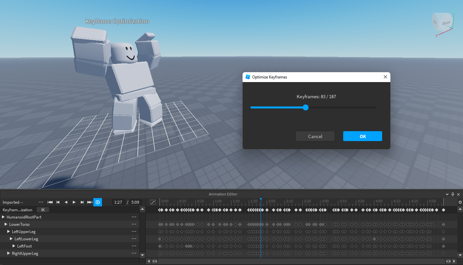Pin the Animation Editor panel
The height and width of the screenshot is (265, 463).
tap(452, 194)
